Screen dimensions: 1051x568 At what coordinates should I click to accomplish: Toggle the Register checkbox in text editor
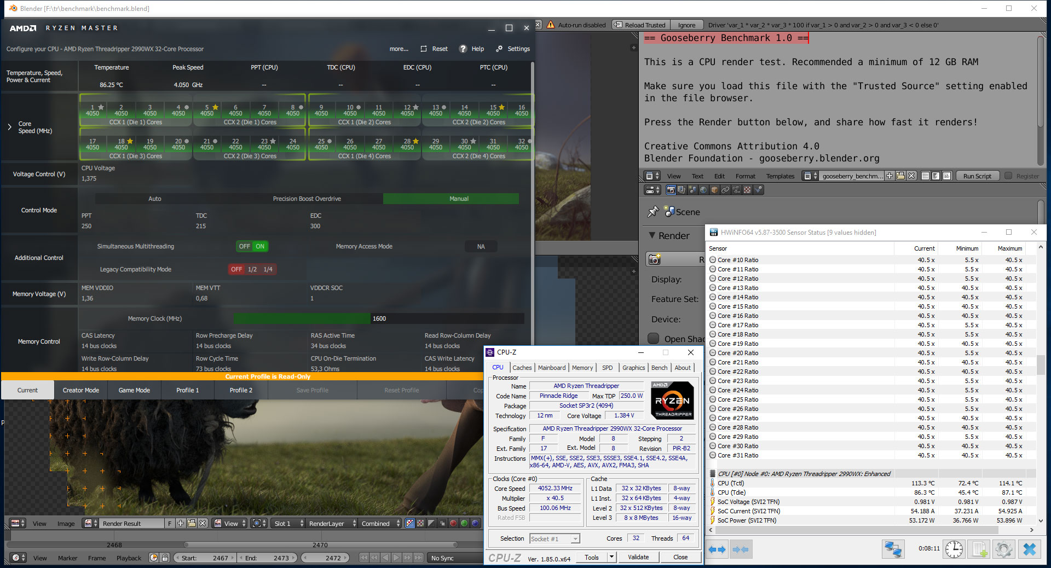tap(1008, 176)
